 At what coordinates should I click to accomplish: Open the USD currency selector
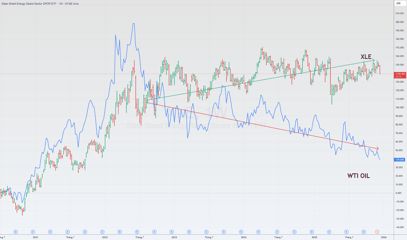(398, 3)
